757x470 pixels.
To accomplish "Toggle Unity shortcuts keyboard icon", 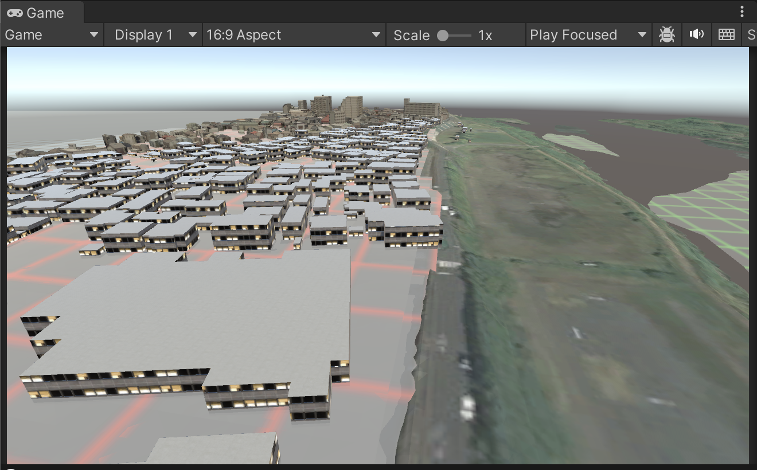I will [726, 35].
